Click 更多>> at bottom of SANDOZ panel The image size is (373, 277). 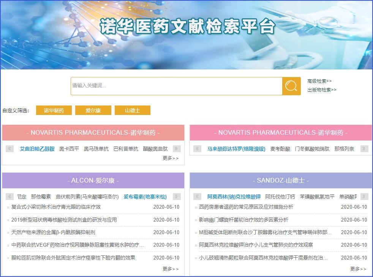click(358, 269)
